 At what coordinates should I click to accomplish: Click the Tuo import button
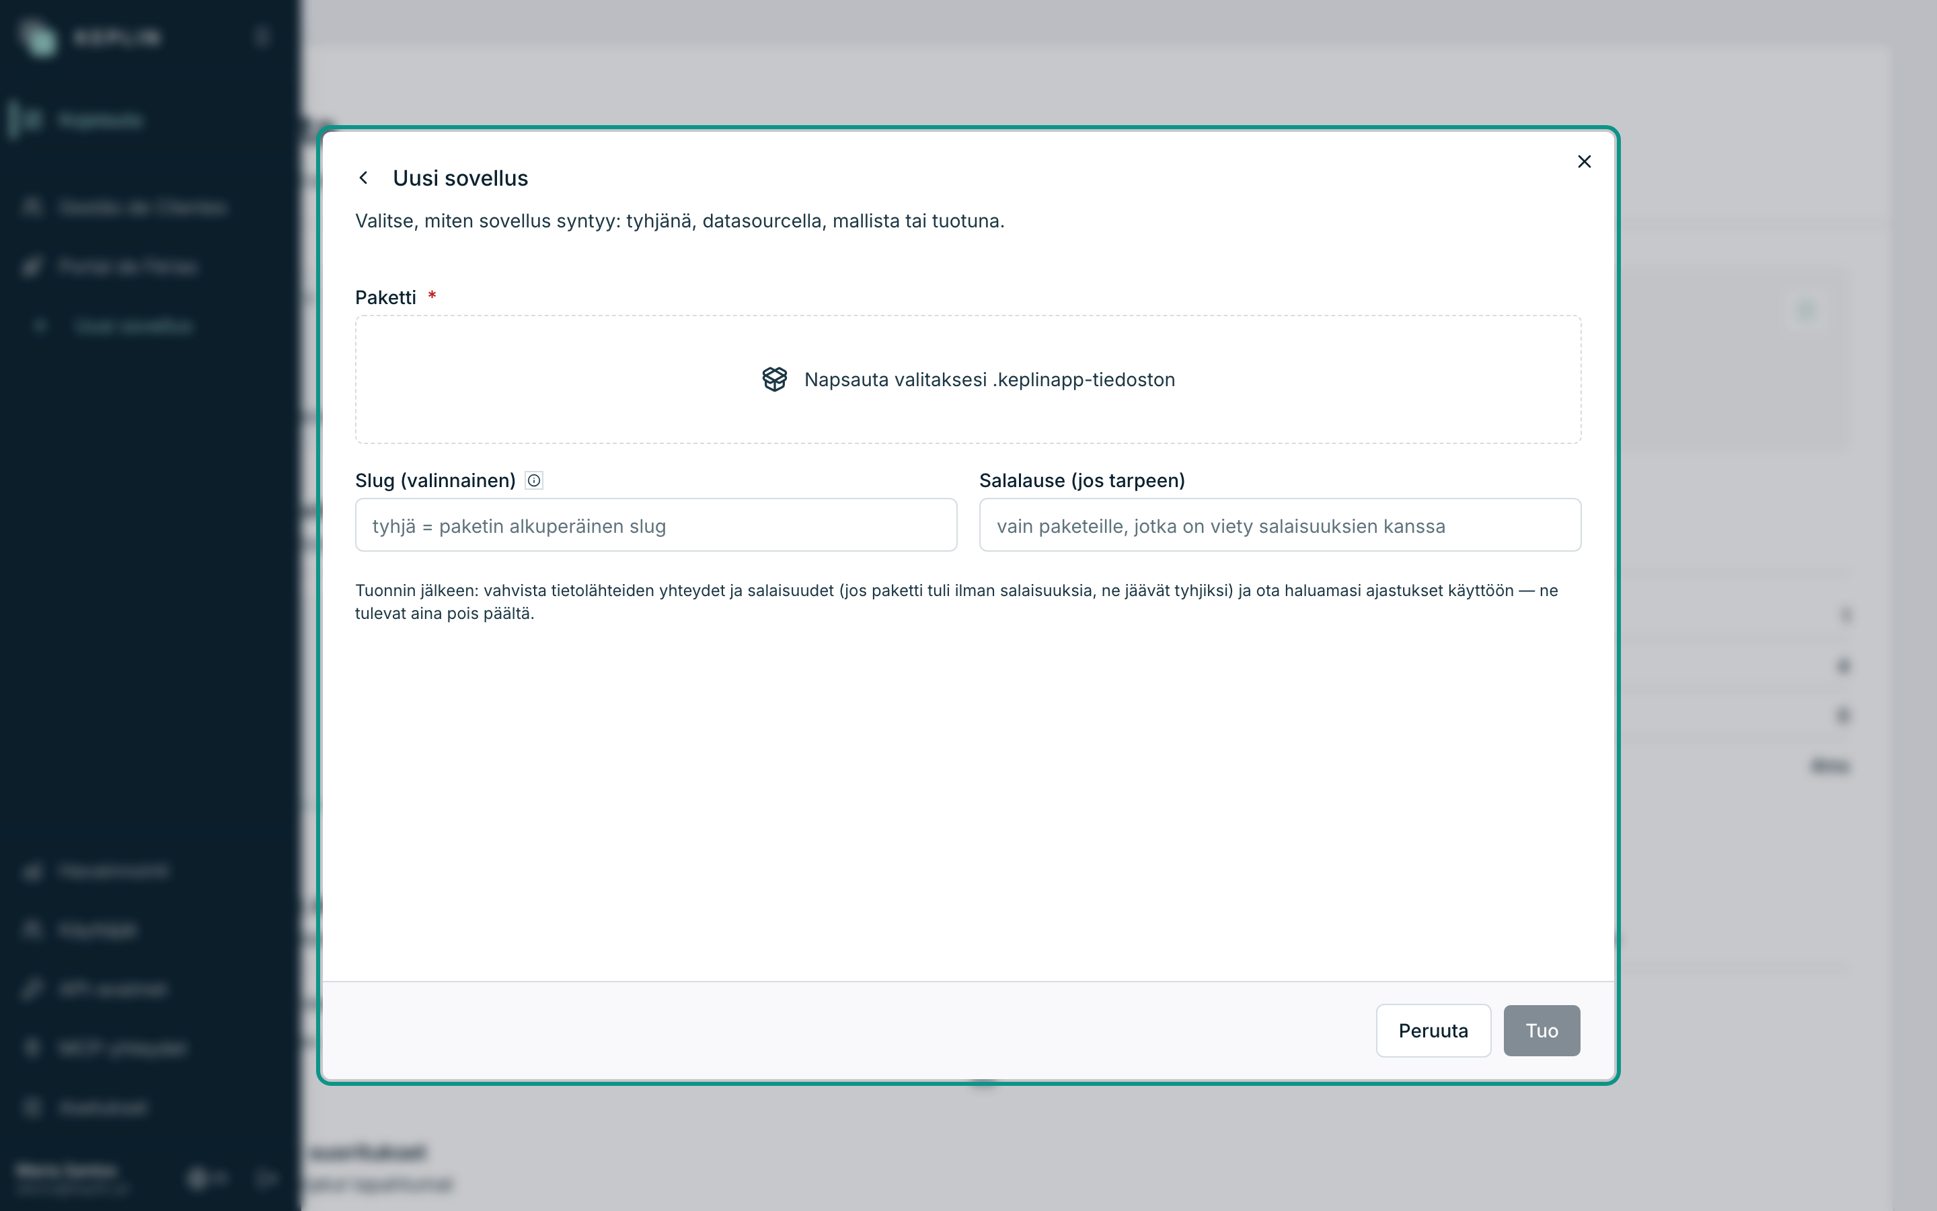(x=1541, y=1031)
